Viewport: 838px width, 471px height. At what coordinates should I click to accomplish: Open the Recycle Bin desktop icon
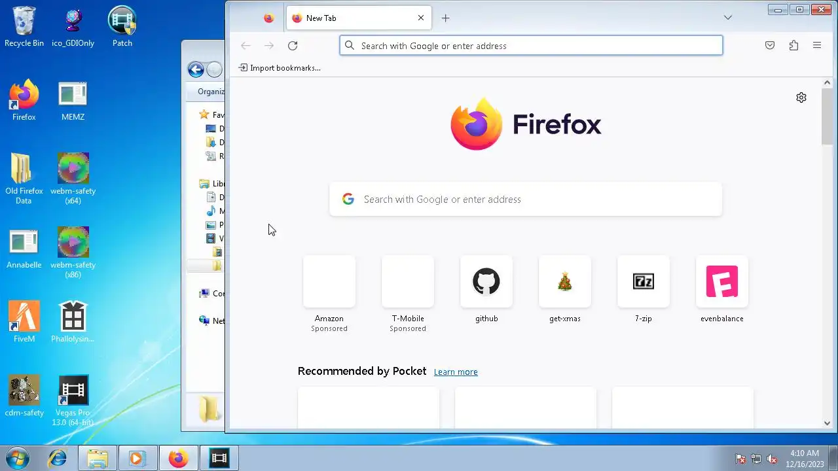[x=24, y=27]
